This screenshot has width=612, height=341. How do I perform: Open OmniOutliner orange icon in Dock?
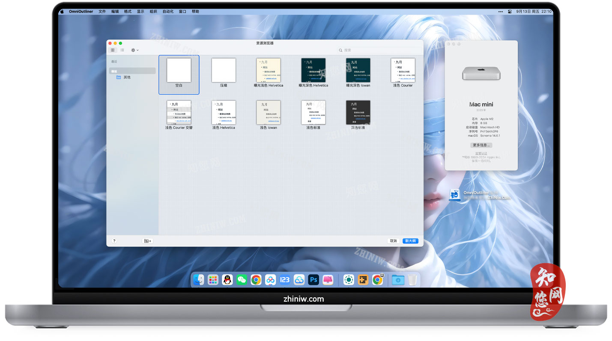363,280
